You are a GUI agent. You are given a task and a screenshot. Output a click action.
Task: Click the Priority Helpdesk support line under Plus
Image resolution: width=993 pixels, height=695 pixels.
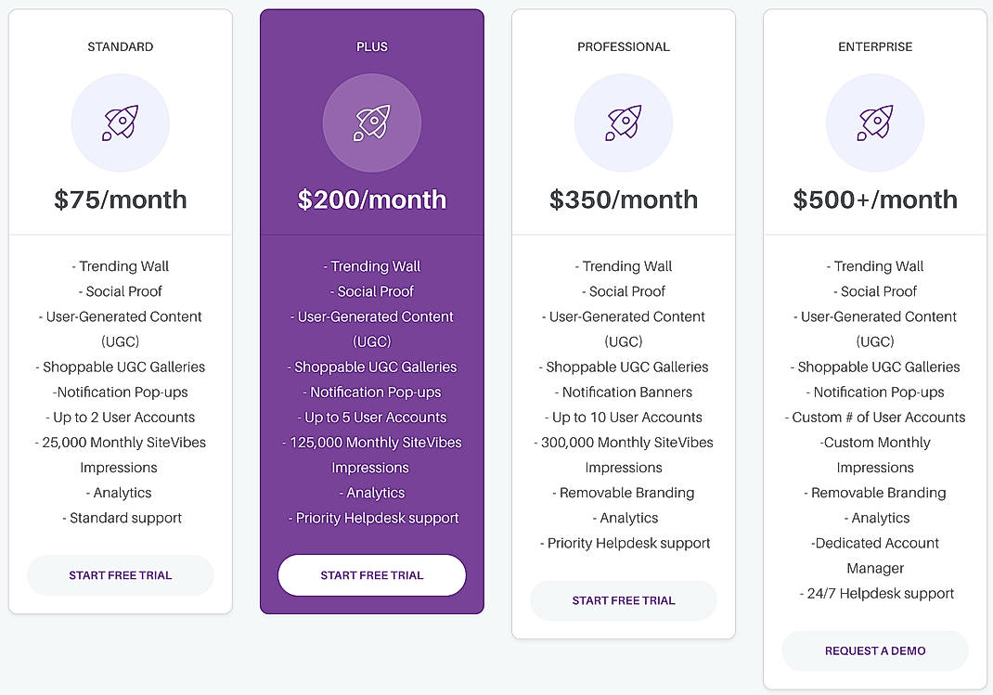coord(372,518)
